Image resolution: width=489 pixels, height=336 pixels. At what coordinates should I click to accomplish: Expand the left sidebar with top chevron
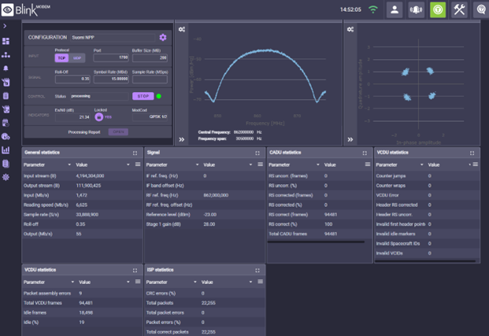tap(5, 26)
